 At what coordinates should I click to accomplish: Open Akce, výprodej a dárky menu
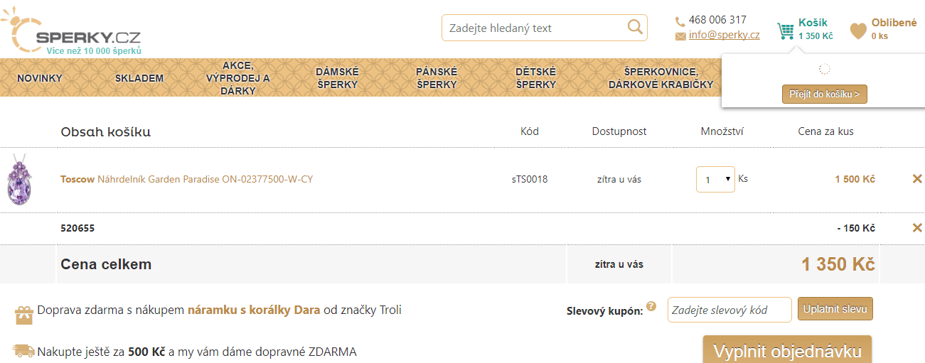coord(238,78)
